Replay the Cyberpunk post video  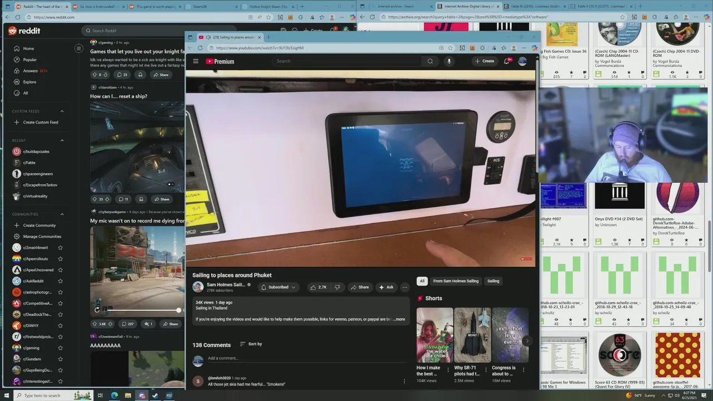tap(97, 310)
